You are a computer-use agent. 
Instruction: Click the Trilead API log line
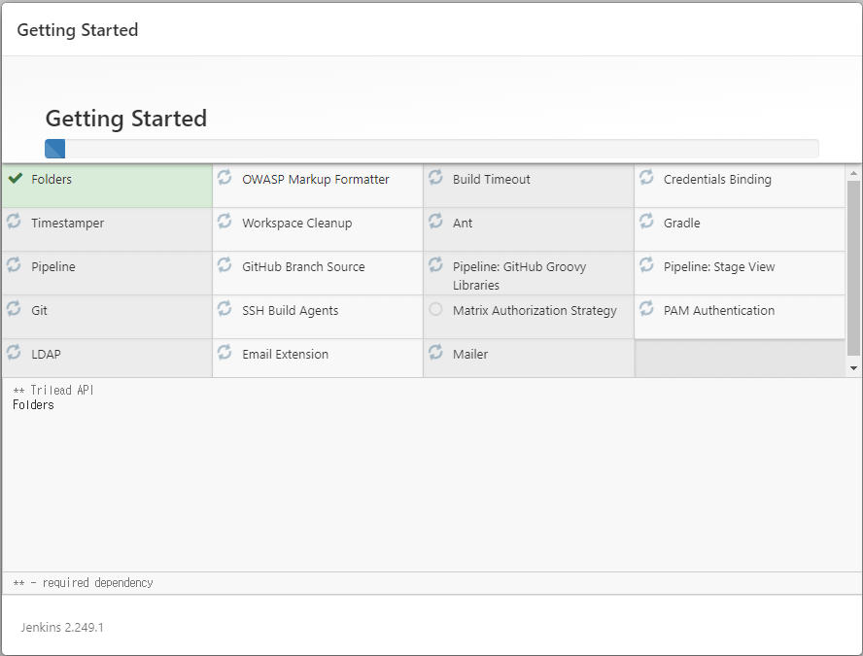click(x=53, y=390)
